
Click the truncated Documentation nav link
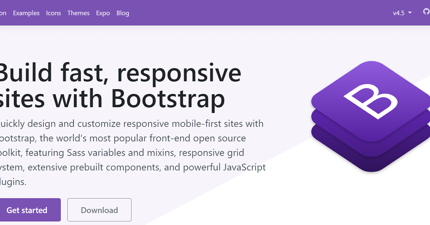[x=3, y=13]
